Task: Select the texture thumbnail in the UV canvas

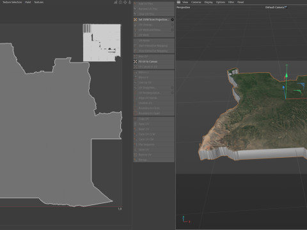Action: click(x=102, y=43)
